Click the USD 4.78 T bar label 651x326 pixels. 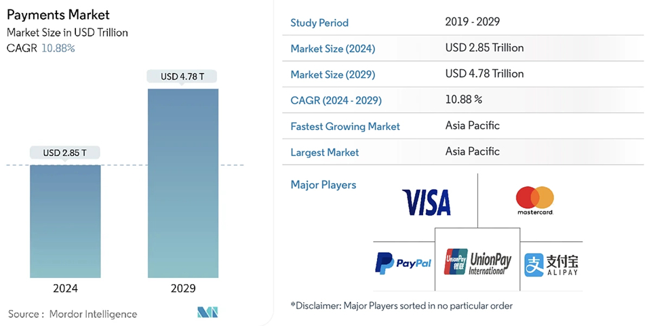182,77
